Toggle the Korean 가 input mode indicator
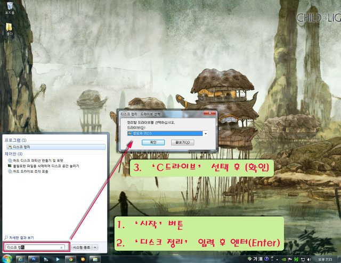Screen dimensions: 341x263 [255, 259]
